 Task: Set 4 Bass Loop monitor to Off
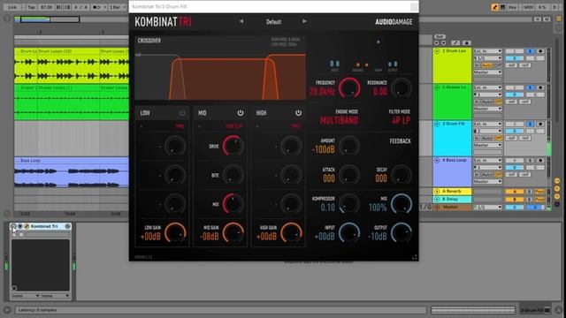[498, 174]
